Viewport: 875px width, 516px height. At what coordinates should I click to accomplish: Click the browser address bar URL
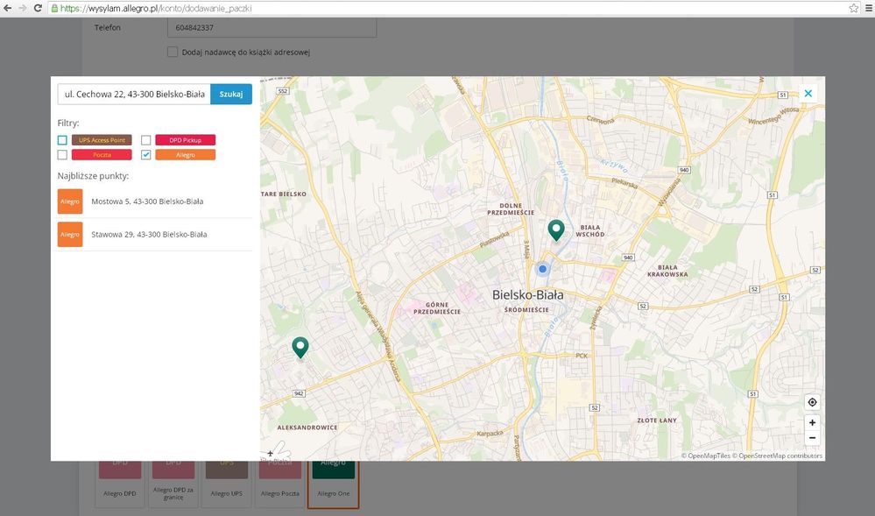click(156, 9)
